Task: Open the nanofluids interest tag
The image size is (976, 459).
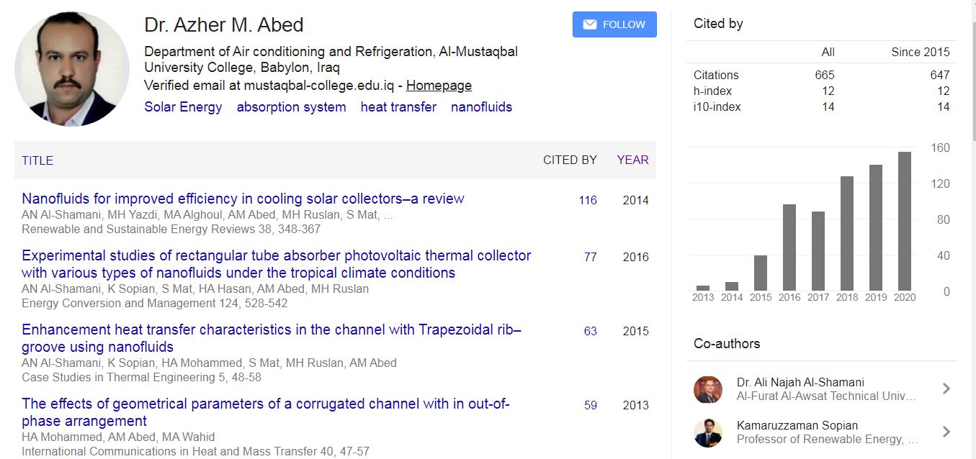Action: pos(481,107)
